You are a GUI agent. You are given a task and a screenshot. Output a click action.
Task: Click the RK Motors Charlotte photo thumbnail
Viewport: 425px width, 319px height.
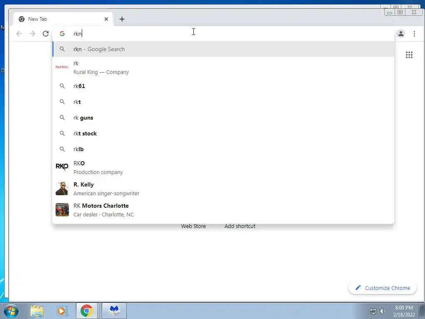[62, 210]
